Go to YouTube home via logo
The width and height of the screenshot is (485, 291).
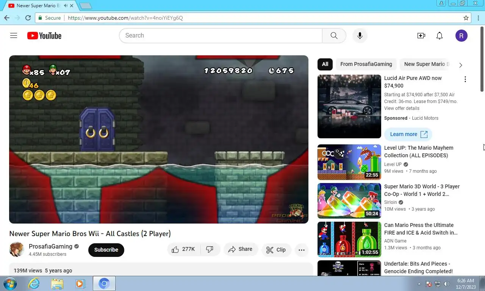click(44, 36)
